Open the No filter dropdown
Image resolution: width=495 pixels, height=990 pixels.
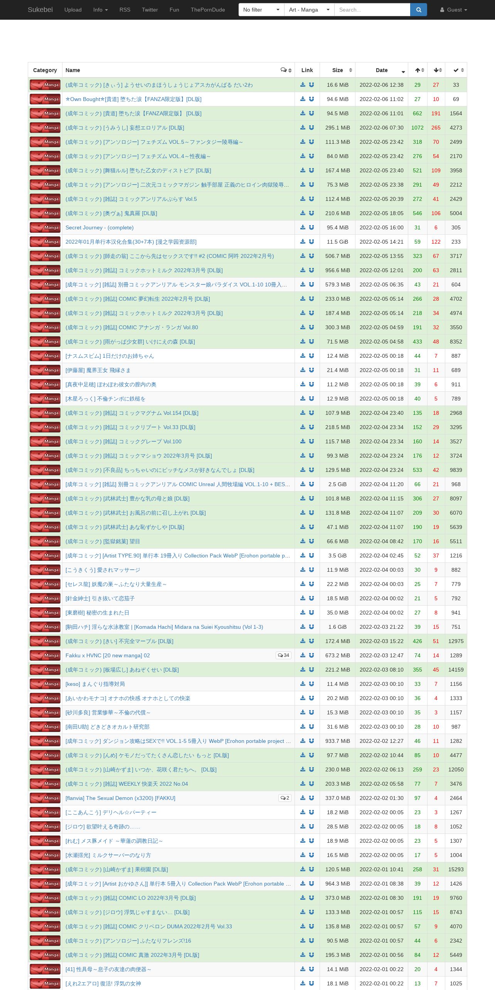click(x=261, y=10)
